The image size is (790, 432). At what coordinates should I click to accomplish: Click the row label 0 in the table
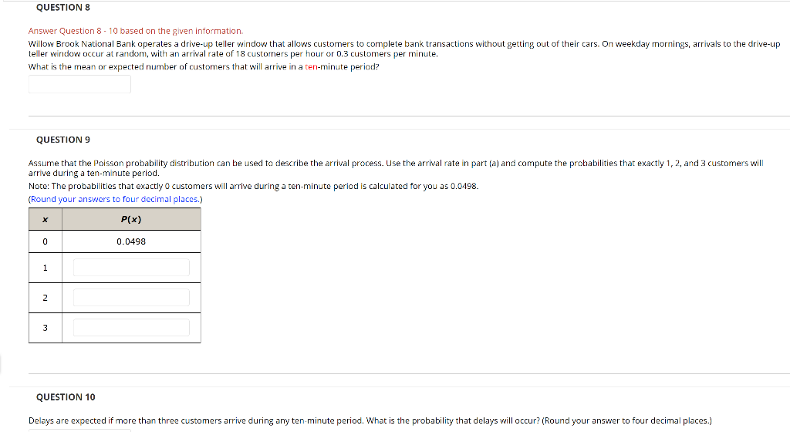(46, 241)
